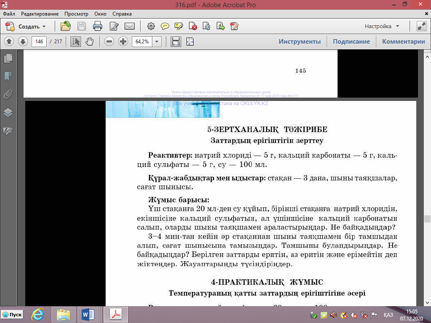Click the page number 145 text

pyautogui.click(x=301, y=71)
